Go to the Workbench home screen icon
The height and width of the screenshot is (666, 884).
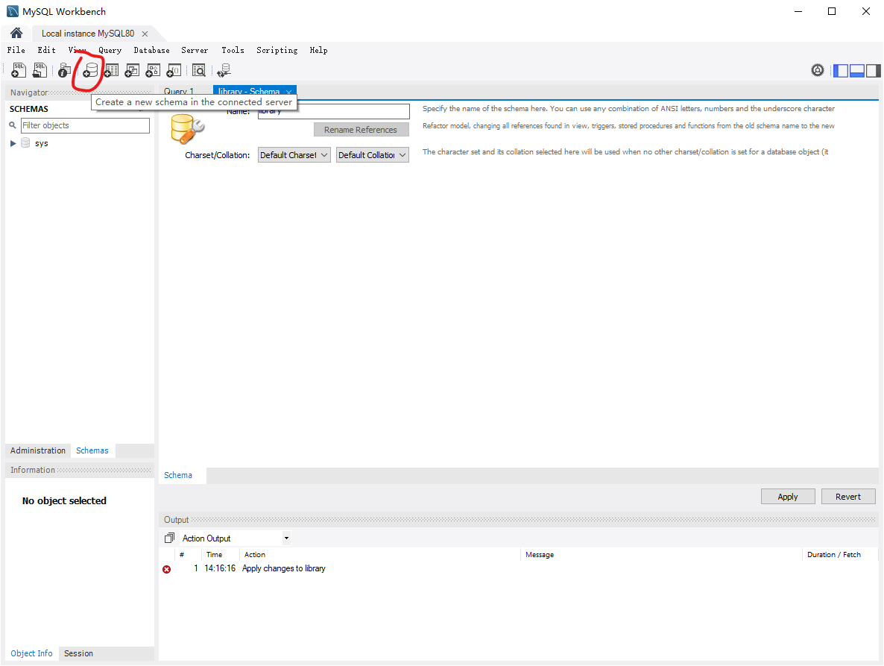point(16,34)
